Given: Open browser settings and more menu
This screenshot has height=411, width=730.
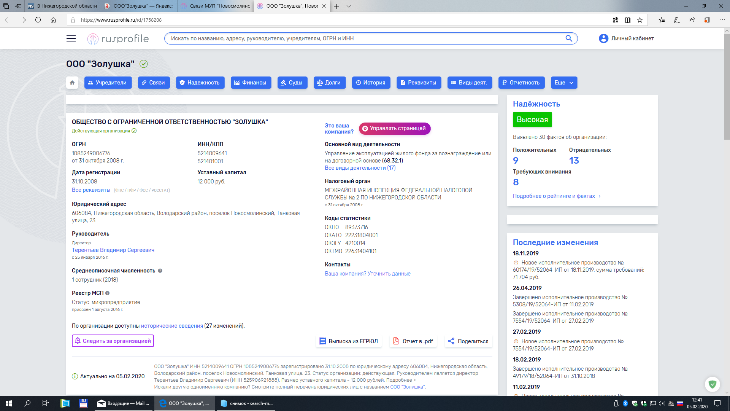Looking at the screenshot, I should (722, 20).
